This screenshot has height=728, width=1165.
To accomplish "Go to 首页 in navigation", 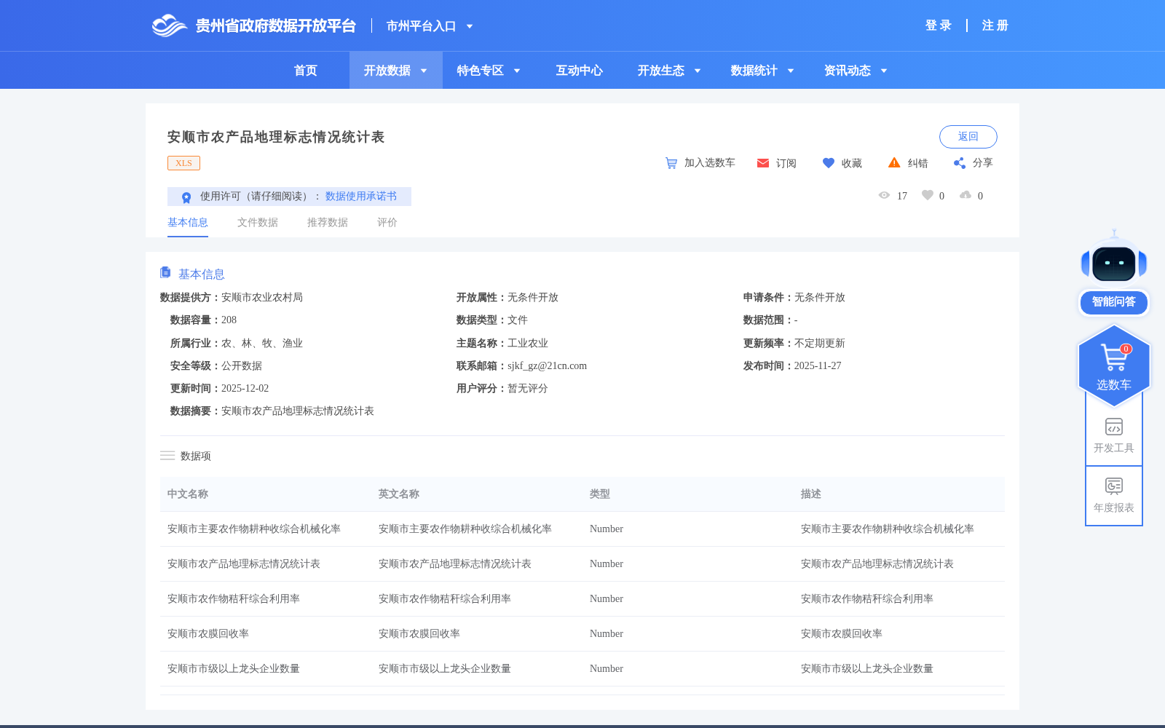I will click(306, 71).
